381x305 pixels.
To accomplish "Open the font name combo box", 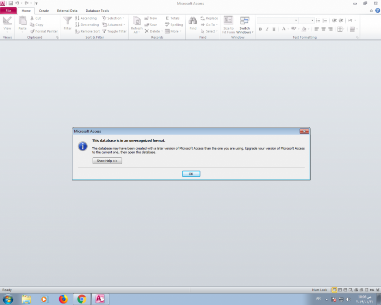I will pyautogui.click(x=277, y=20).
